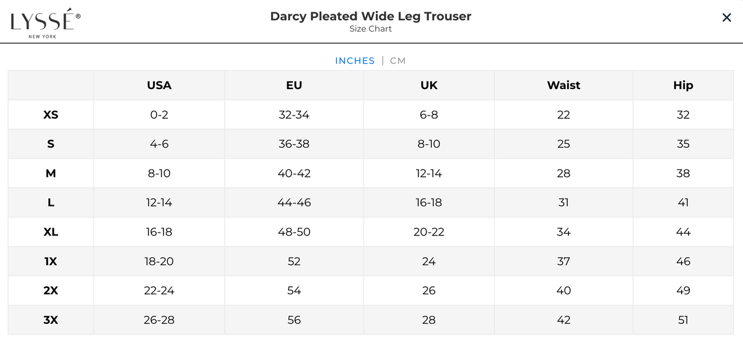Select the 2X size row label
The width and height of the screenshot is (743, 348).
(51, 291)
